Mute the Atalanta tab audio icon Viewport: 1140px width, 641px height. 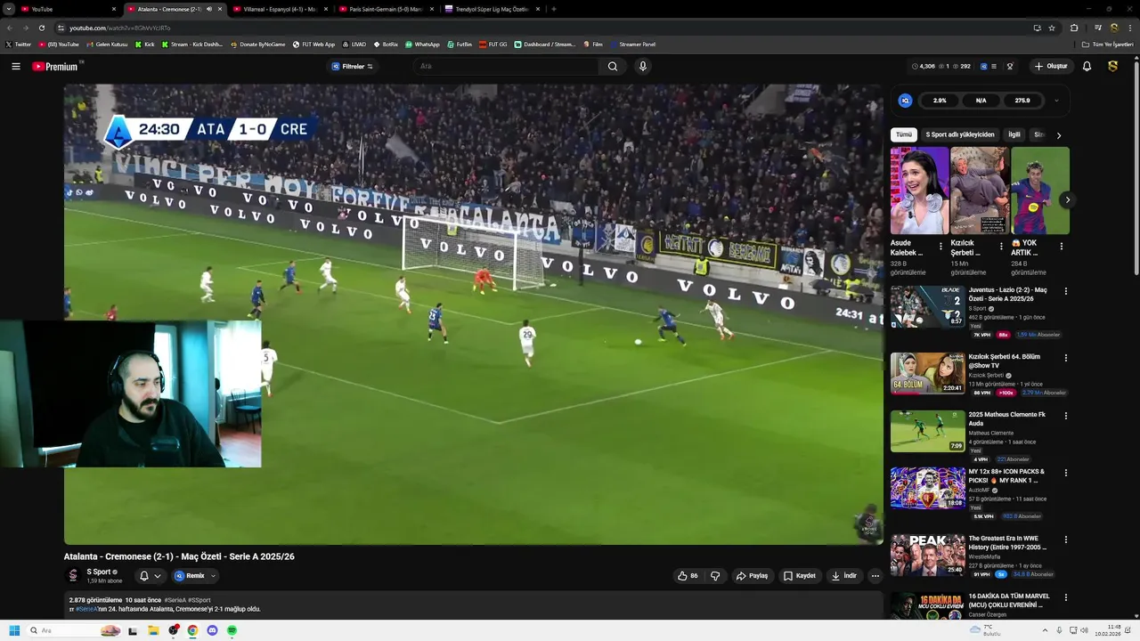pyautogui.click(x=208, y=9)
